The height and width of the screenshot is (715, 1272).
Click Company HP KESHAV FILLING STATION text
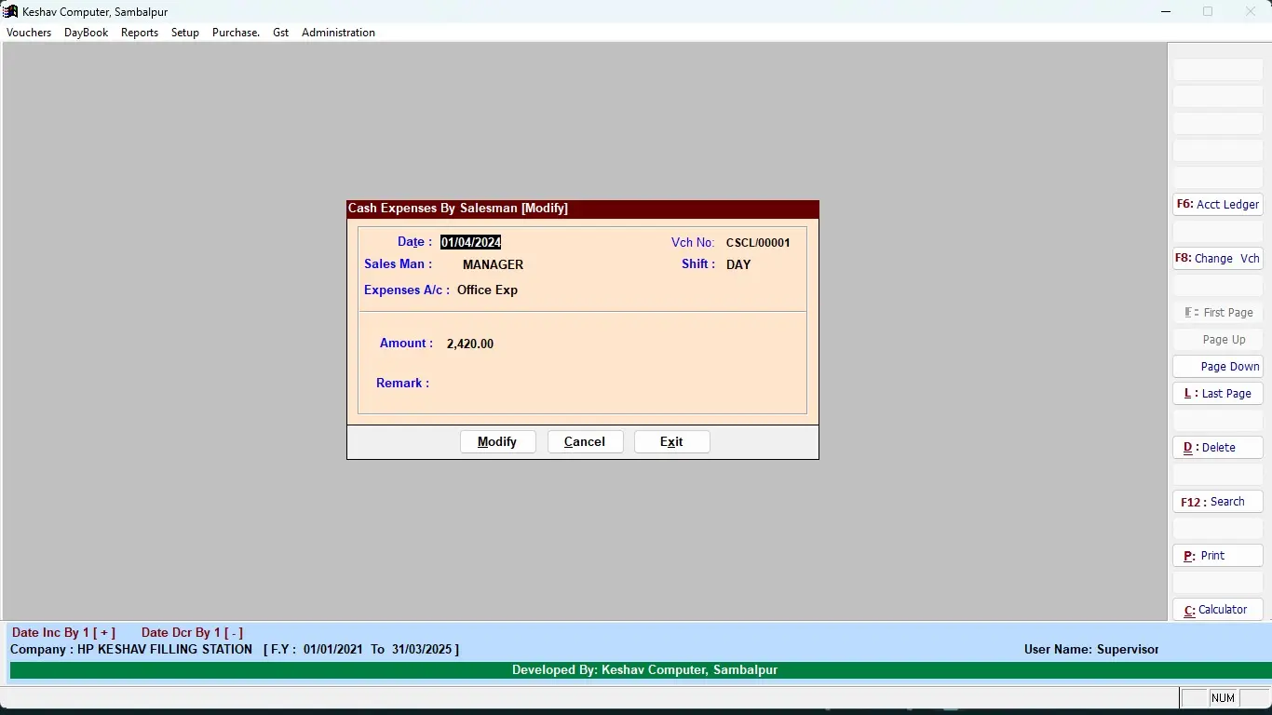click(x=131, y=650)
